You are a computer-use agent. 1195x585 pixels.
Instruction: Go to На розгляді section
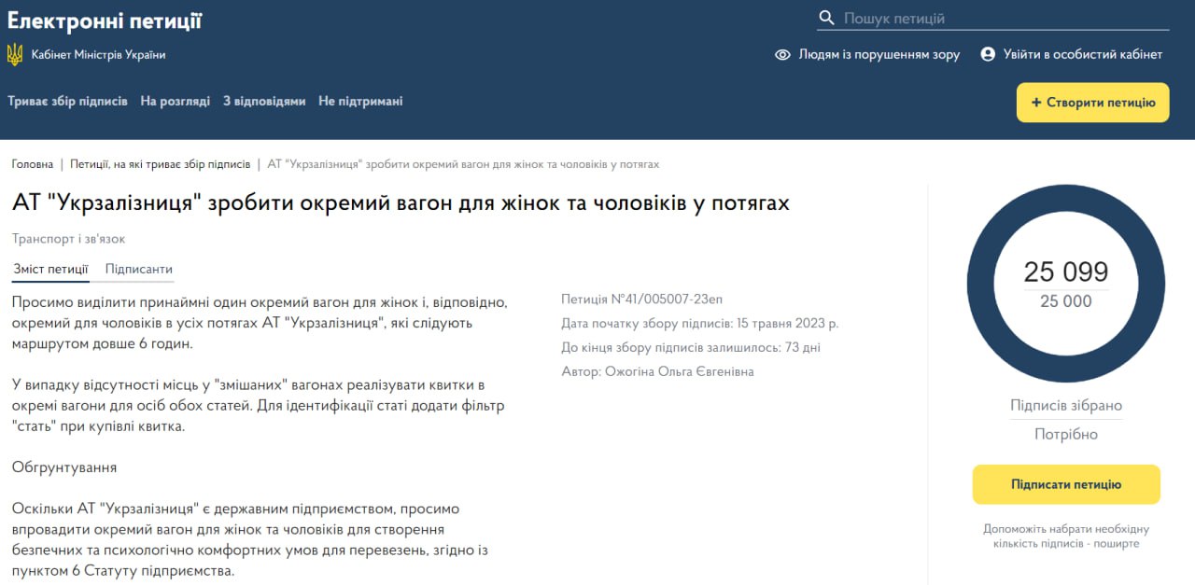175,101
